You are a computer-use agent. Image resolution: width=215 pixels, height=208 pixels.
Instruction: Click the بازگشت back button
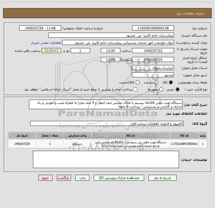click(x=64, y=178)
